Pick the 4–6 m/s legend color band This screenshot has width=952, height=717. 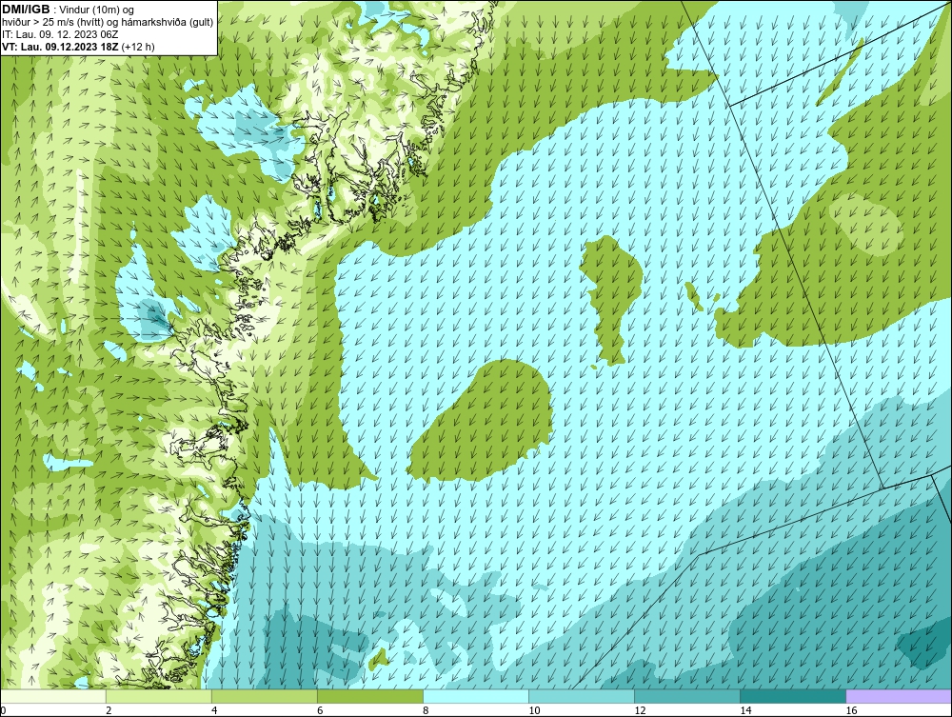264,696
